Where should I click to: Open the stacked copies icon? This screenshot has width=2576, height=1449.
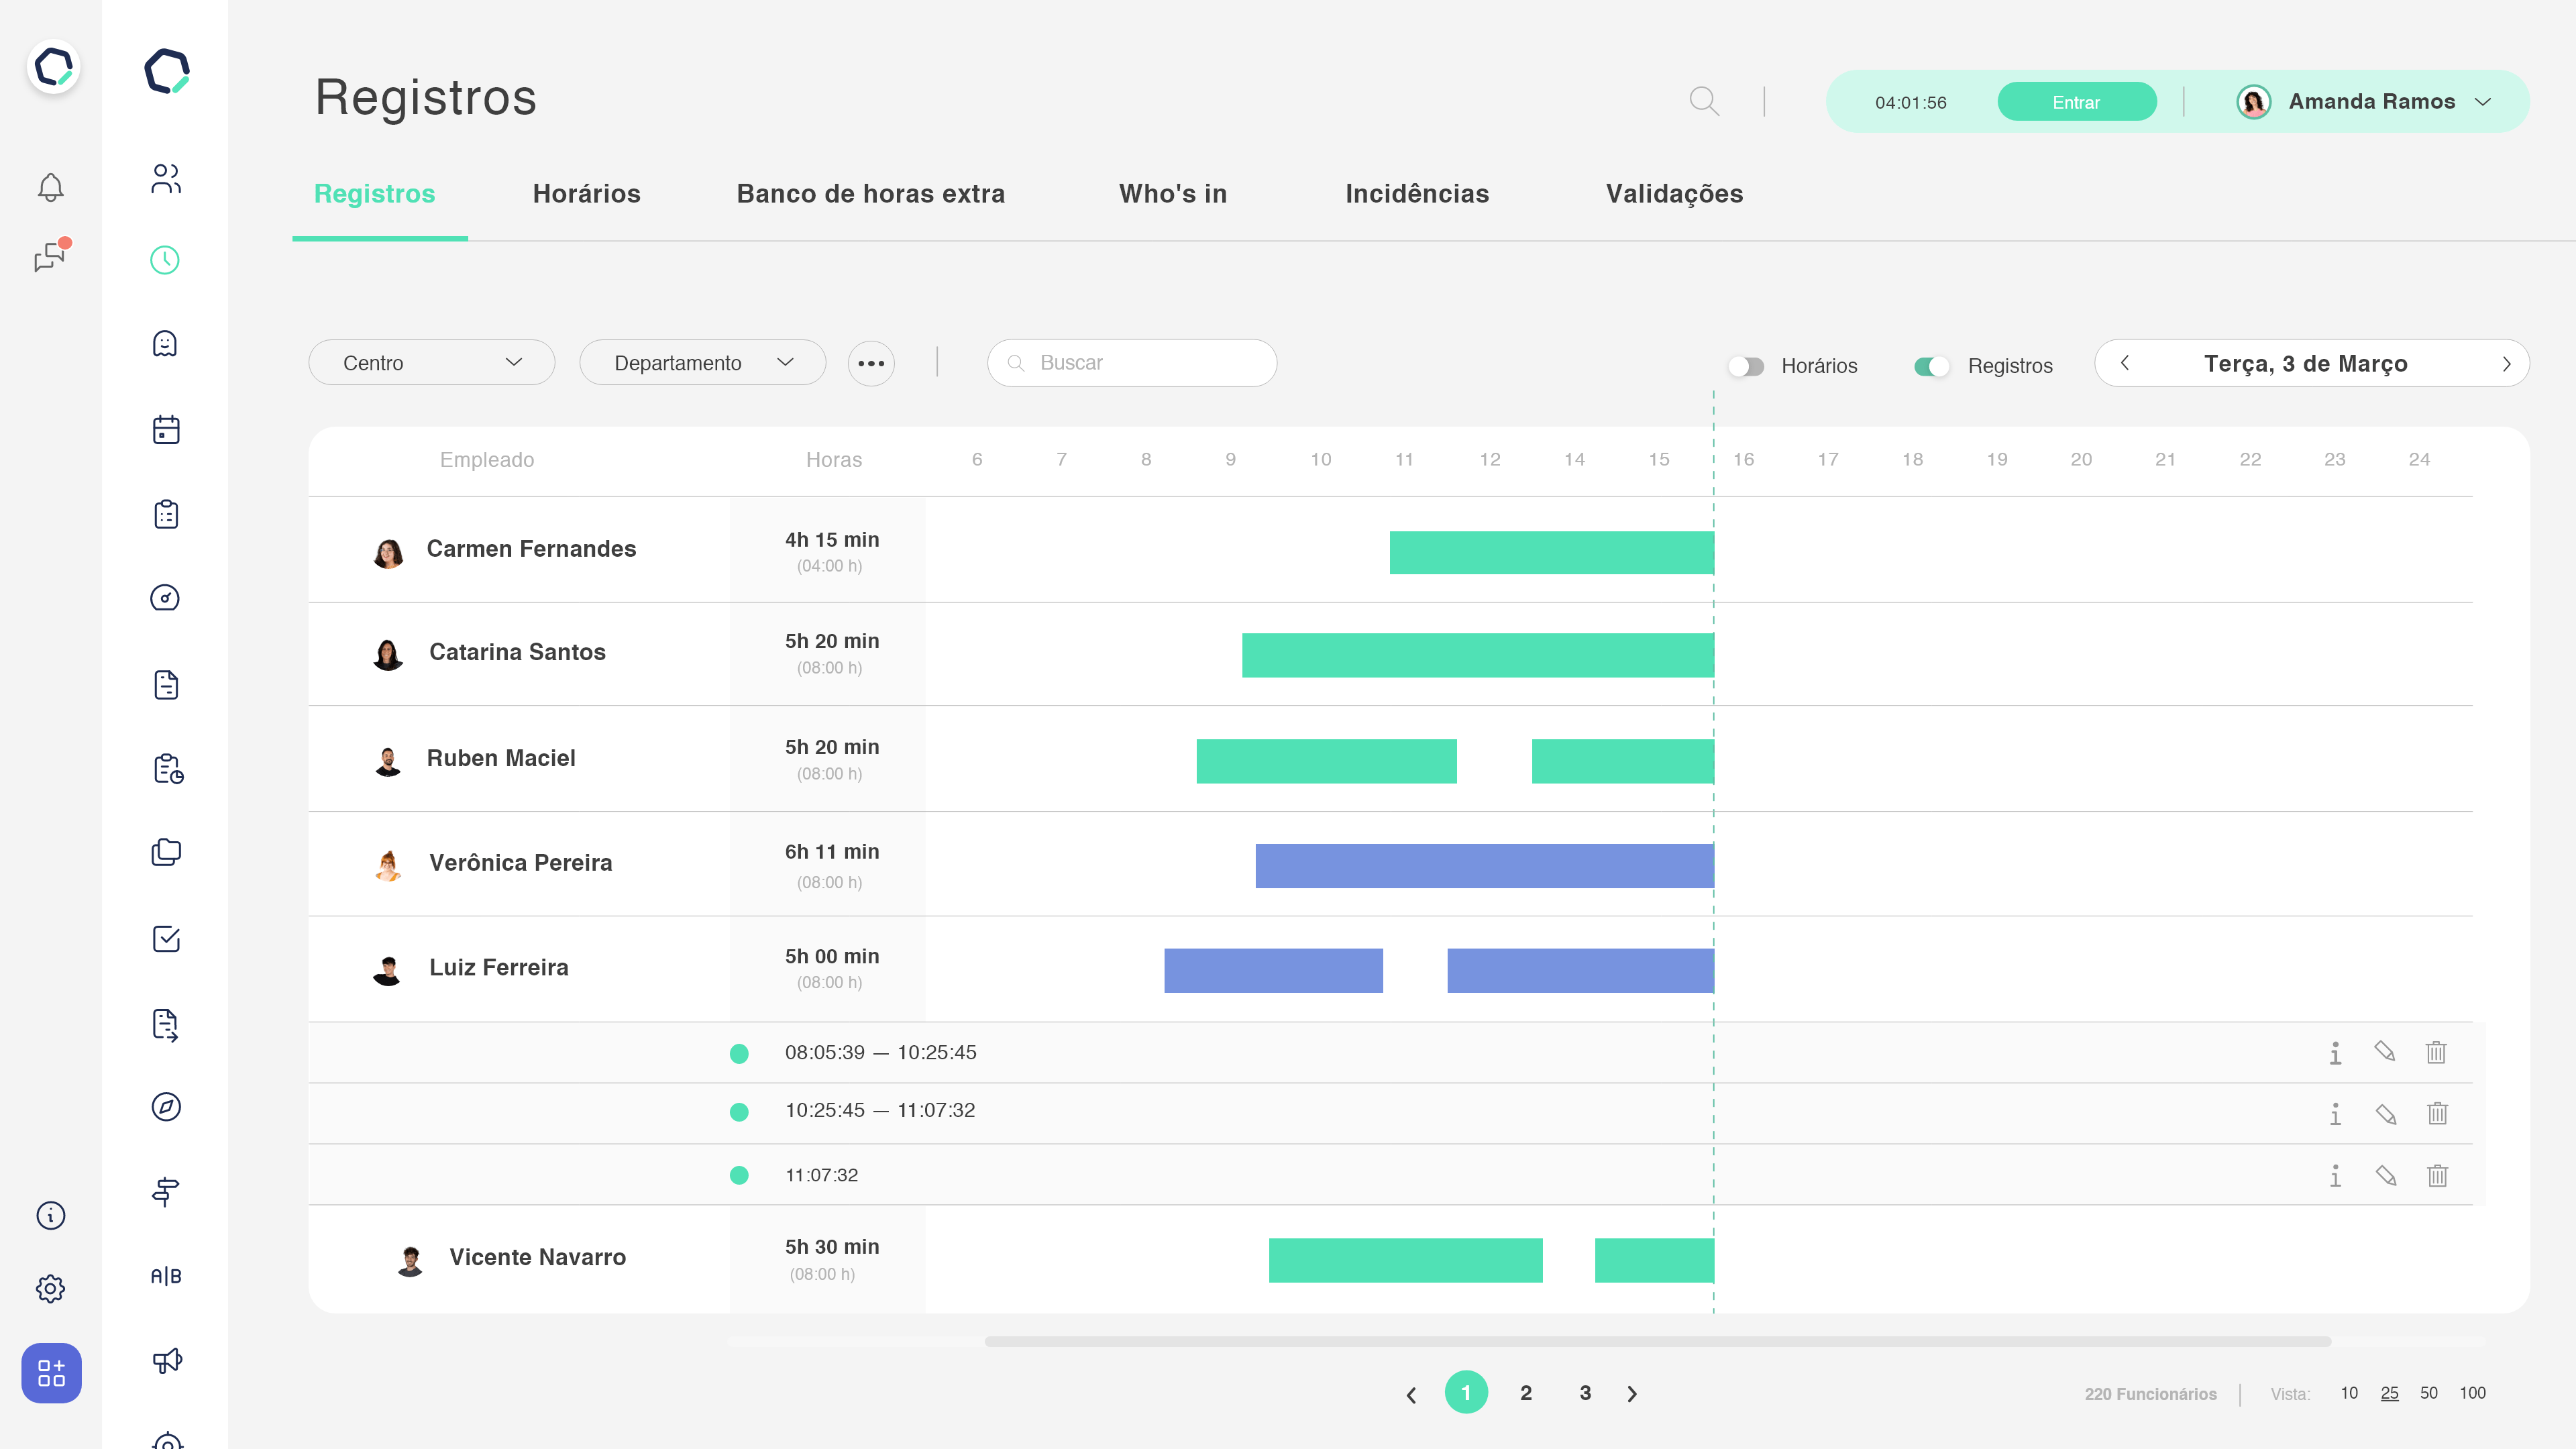coord(166,852)
